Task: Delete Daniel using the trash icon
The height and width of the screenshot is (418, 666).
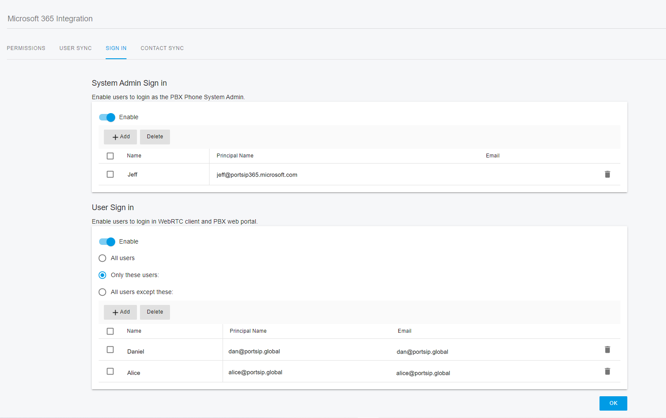Action: pos(607,350)
